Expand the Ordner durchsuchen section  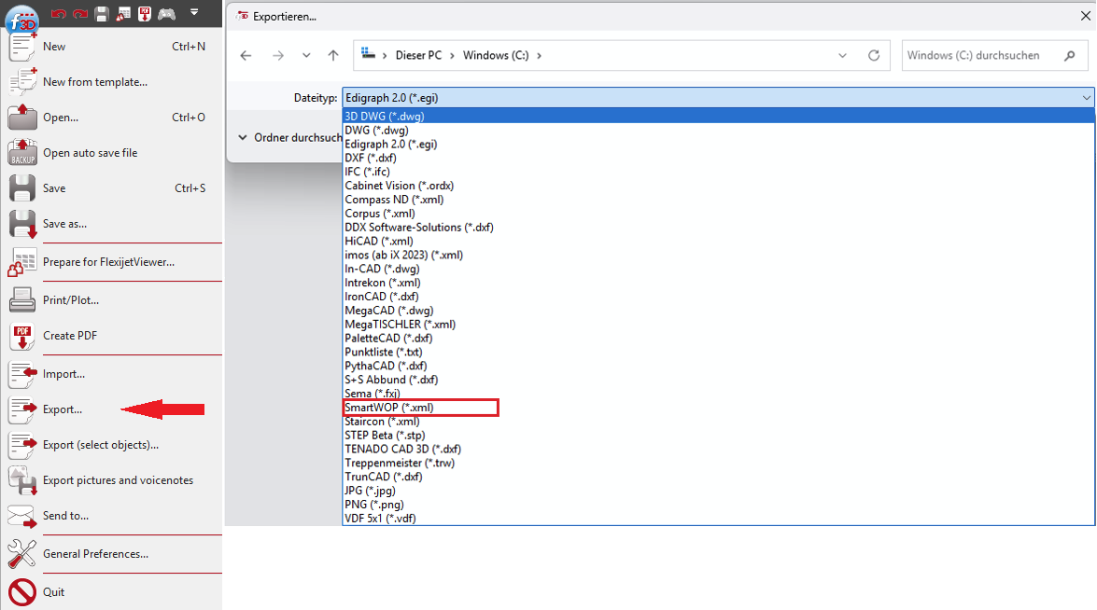pos(244,137)
